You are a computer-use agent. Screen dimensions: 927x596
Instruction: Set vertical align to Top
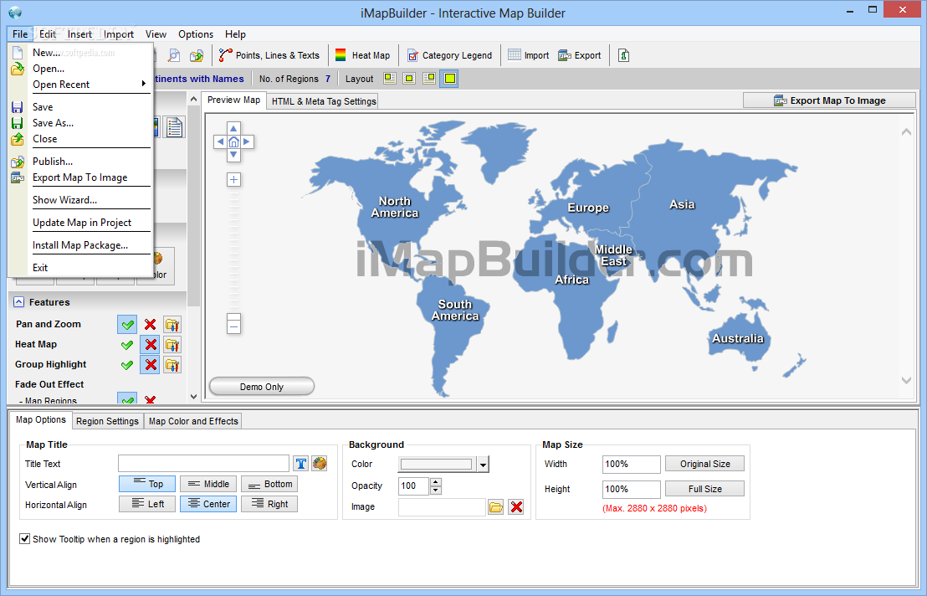(x=148, y=484)
